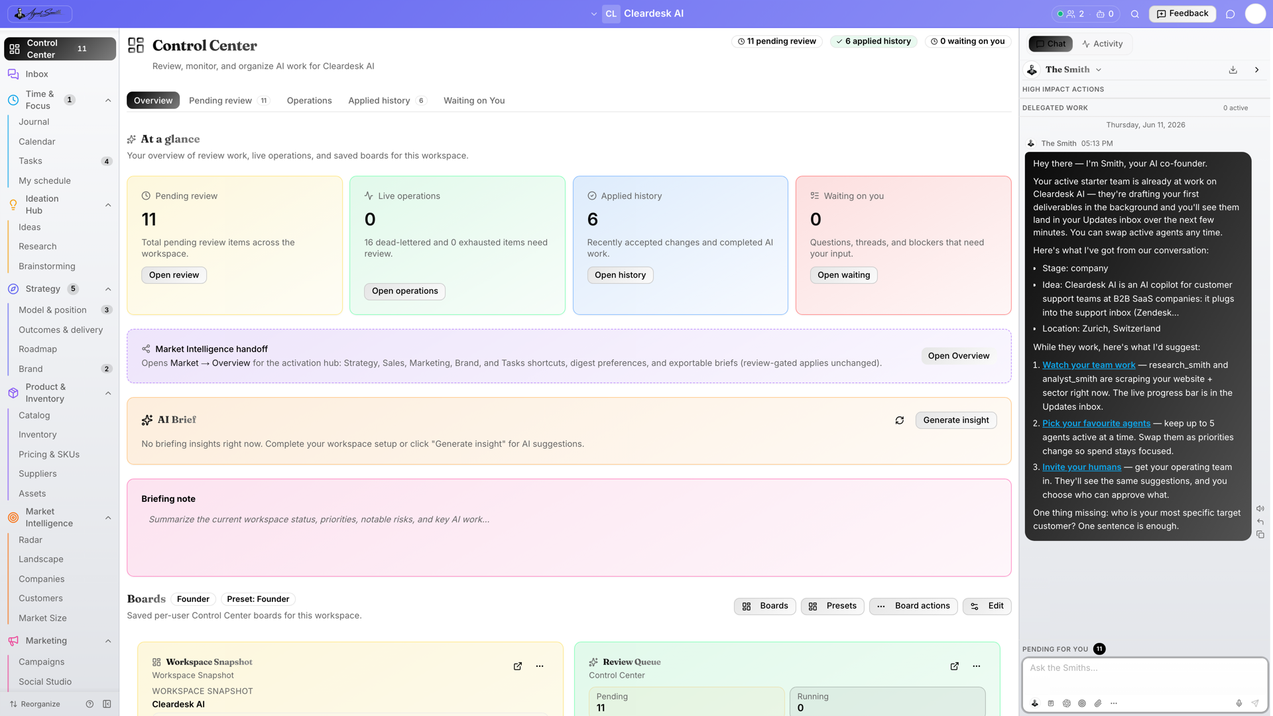
Task: Collapse the left sidebar with panel icon
Action: pos(107,704)
